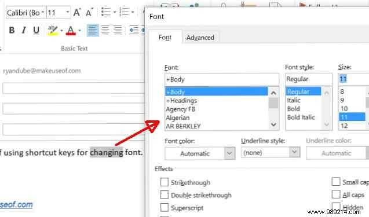Screen dimensions: 369x217
Task: Toggle Italic formatting in ribbon
Action: tap(24, 30)
